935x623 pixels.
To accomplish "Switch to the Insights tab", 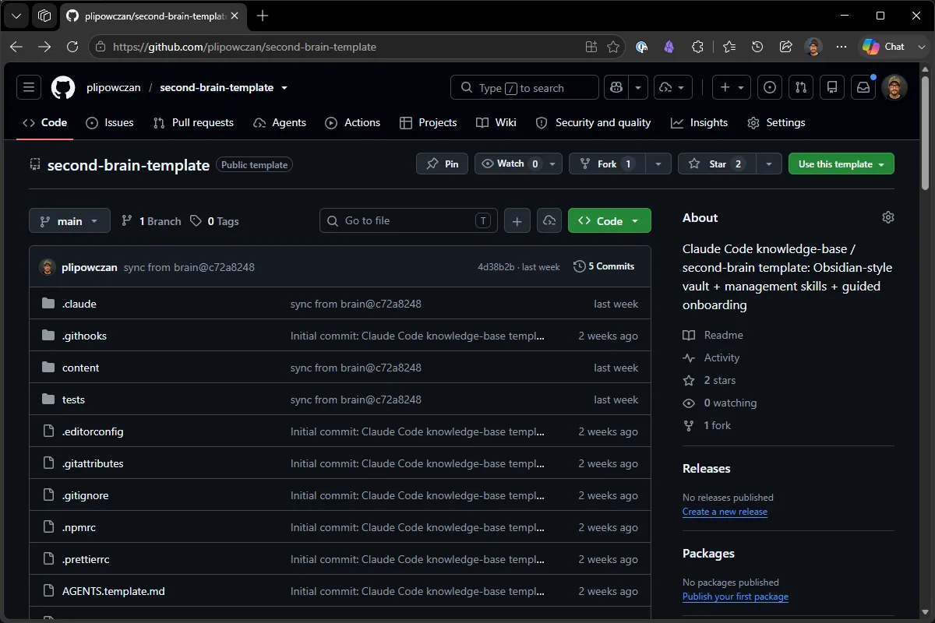I will point(700,123).
